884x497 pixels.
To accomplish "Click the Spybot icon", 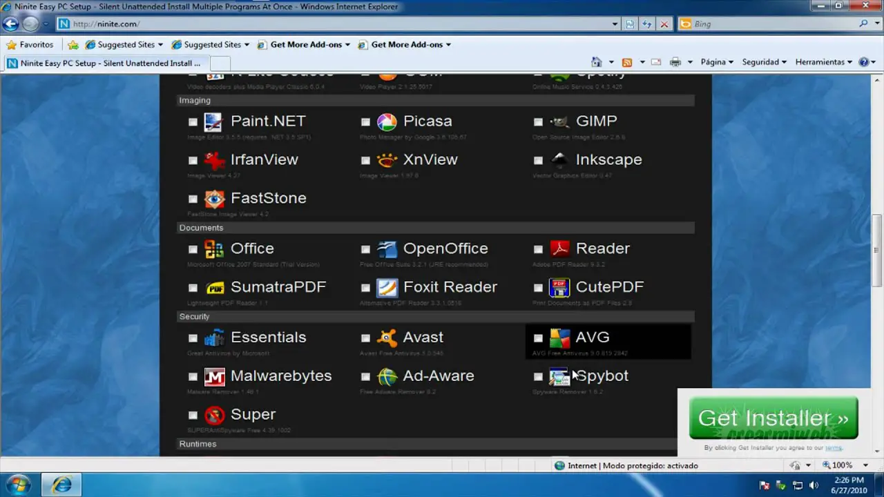I will [x=559, y=377].
